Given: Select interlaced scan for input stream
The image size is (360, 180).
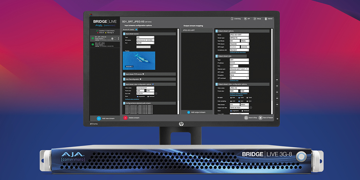Looking at the screenshot, I should [x=148, y=97].
